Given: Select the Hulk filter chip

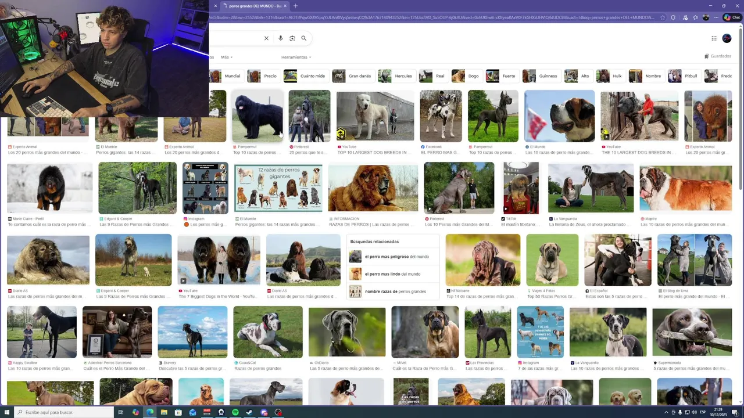Looking at the screenshot, I should coord(610,76).
